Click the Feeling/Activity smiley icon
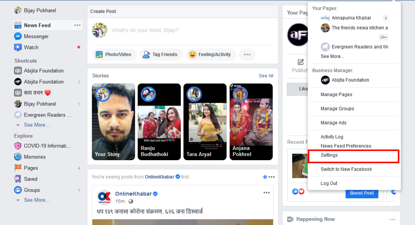 coord(193,55)
